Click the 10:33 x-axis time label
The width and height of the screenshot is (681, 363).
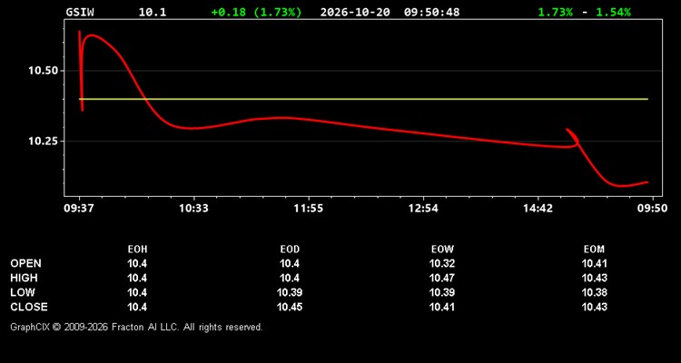click(x=193, y=209)
